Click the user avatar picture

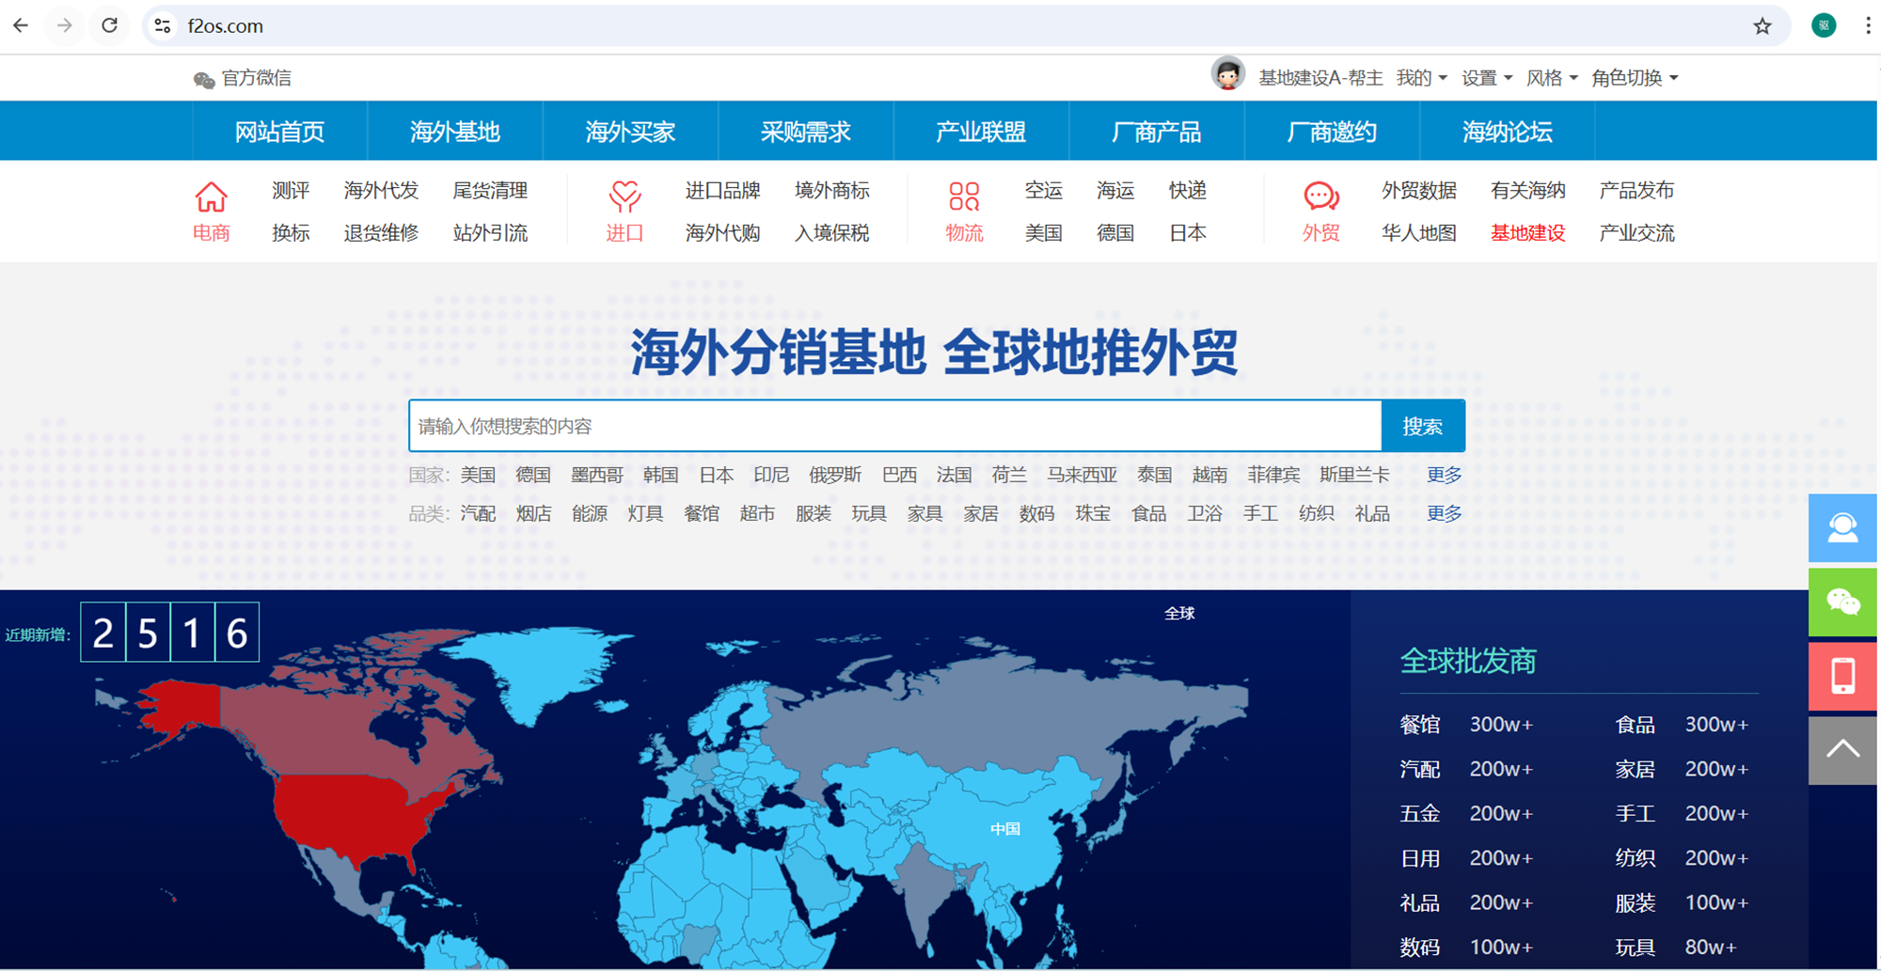(1227, 75)
